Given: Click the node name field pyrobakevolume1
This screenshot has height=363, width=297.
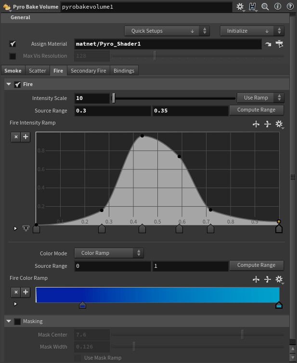Looking at the screenshot, I should point(146,7).
